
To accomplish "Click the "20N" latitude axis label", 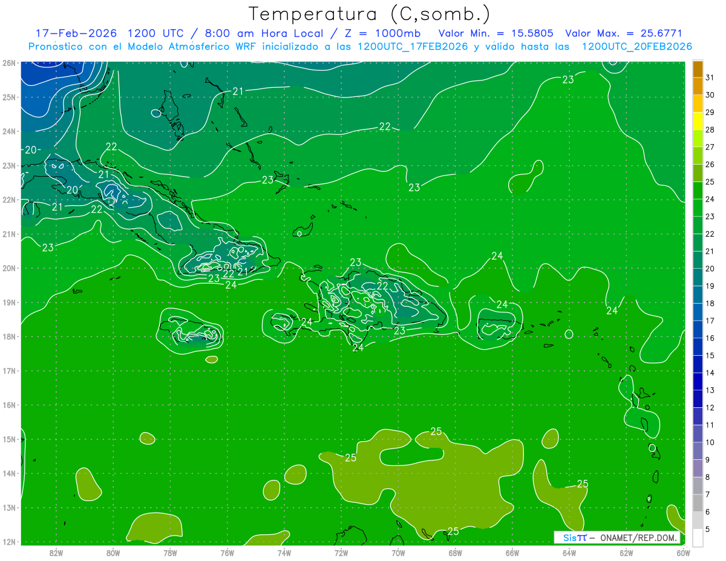I will (8, 268).
